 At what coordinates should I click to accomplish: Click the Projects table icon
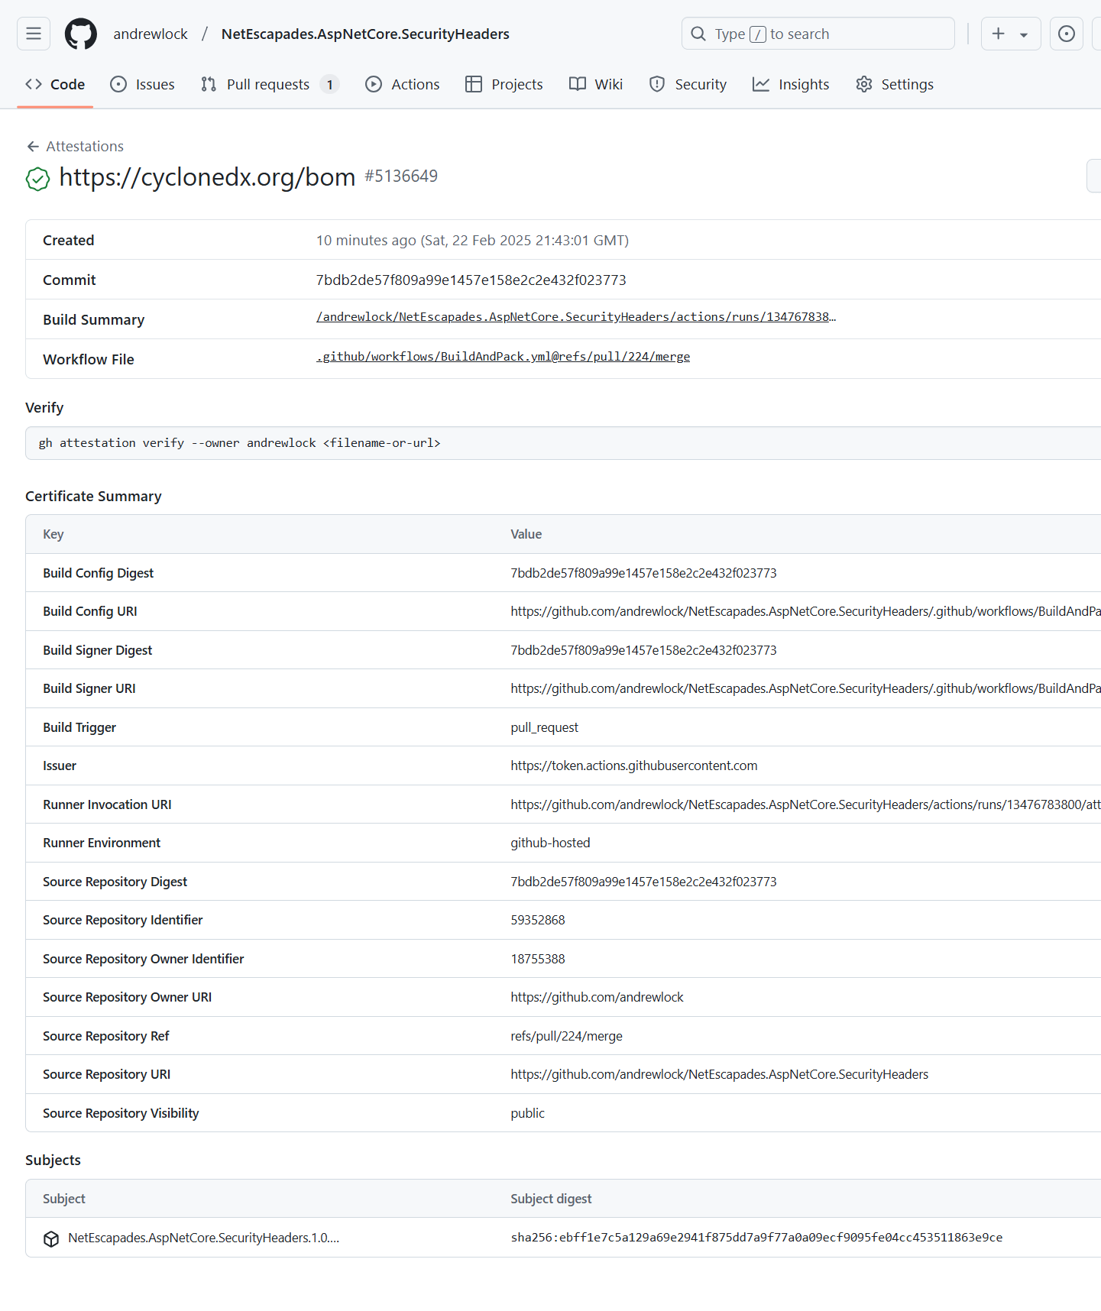pyautogui.click(x=474, y=84)
